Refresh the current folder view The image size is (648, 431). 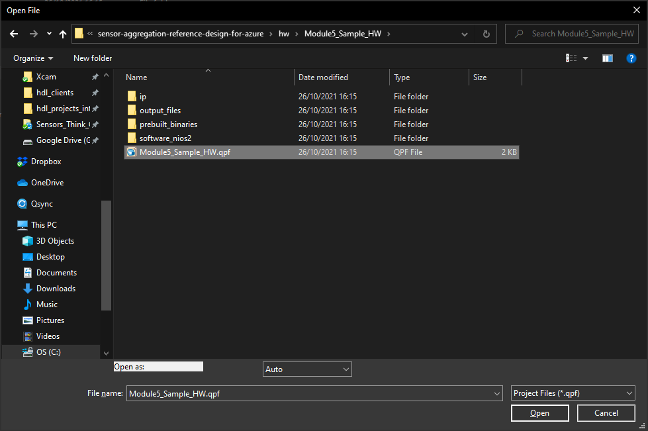click(x=486, y=34)
